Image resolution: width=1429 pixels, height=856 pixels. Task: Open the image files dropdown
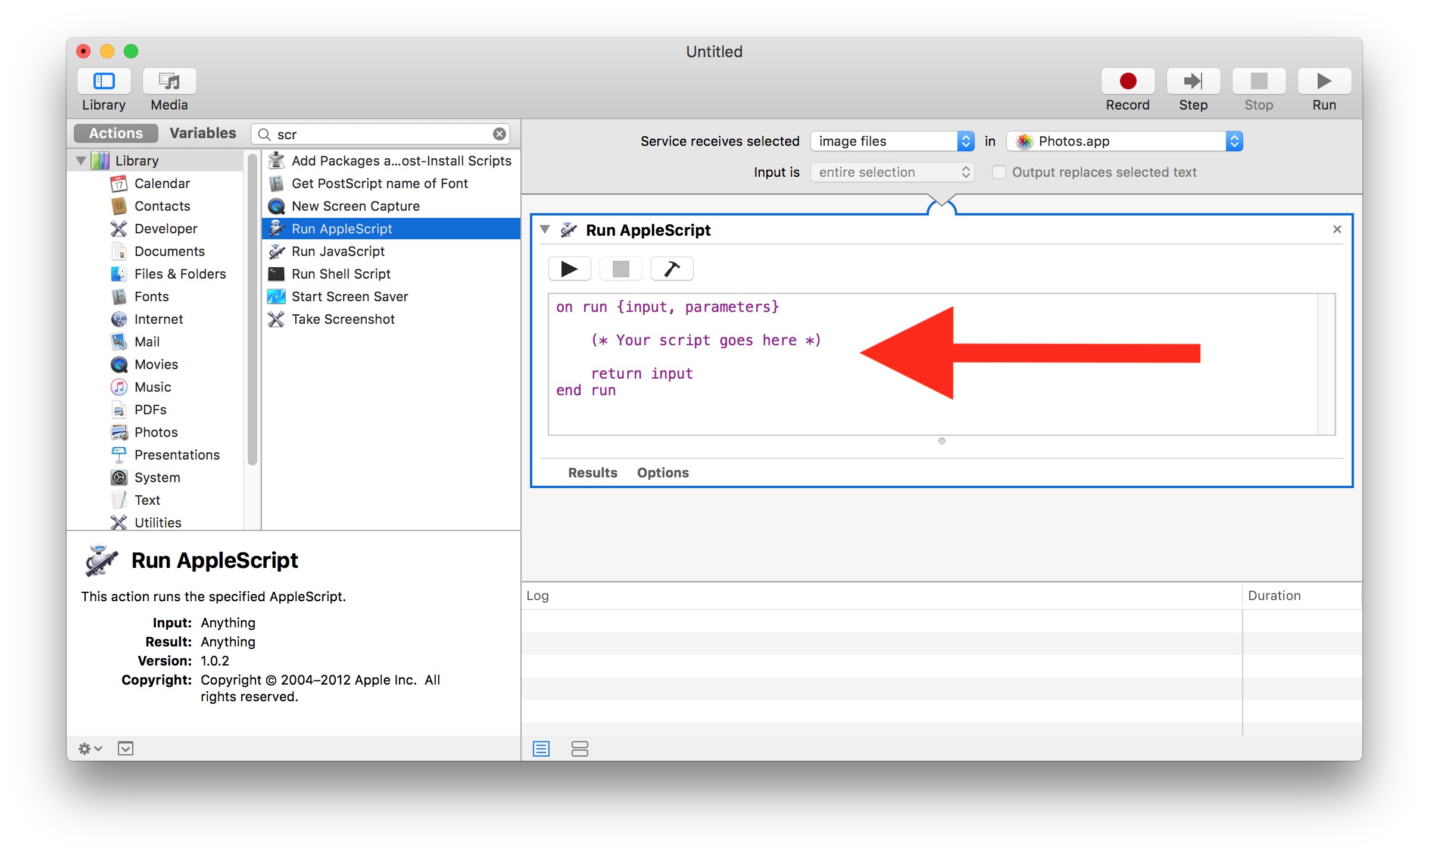[x=892, y=142]
